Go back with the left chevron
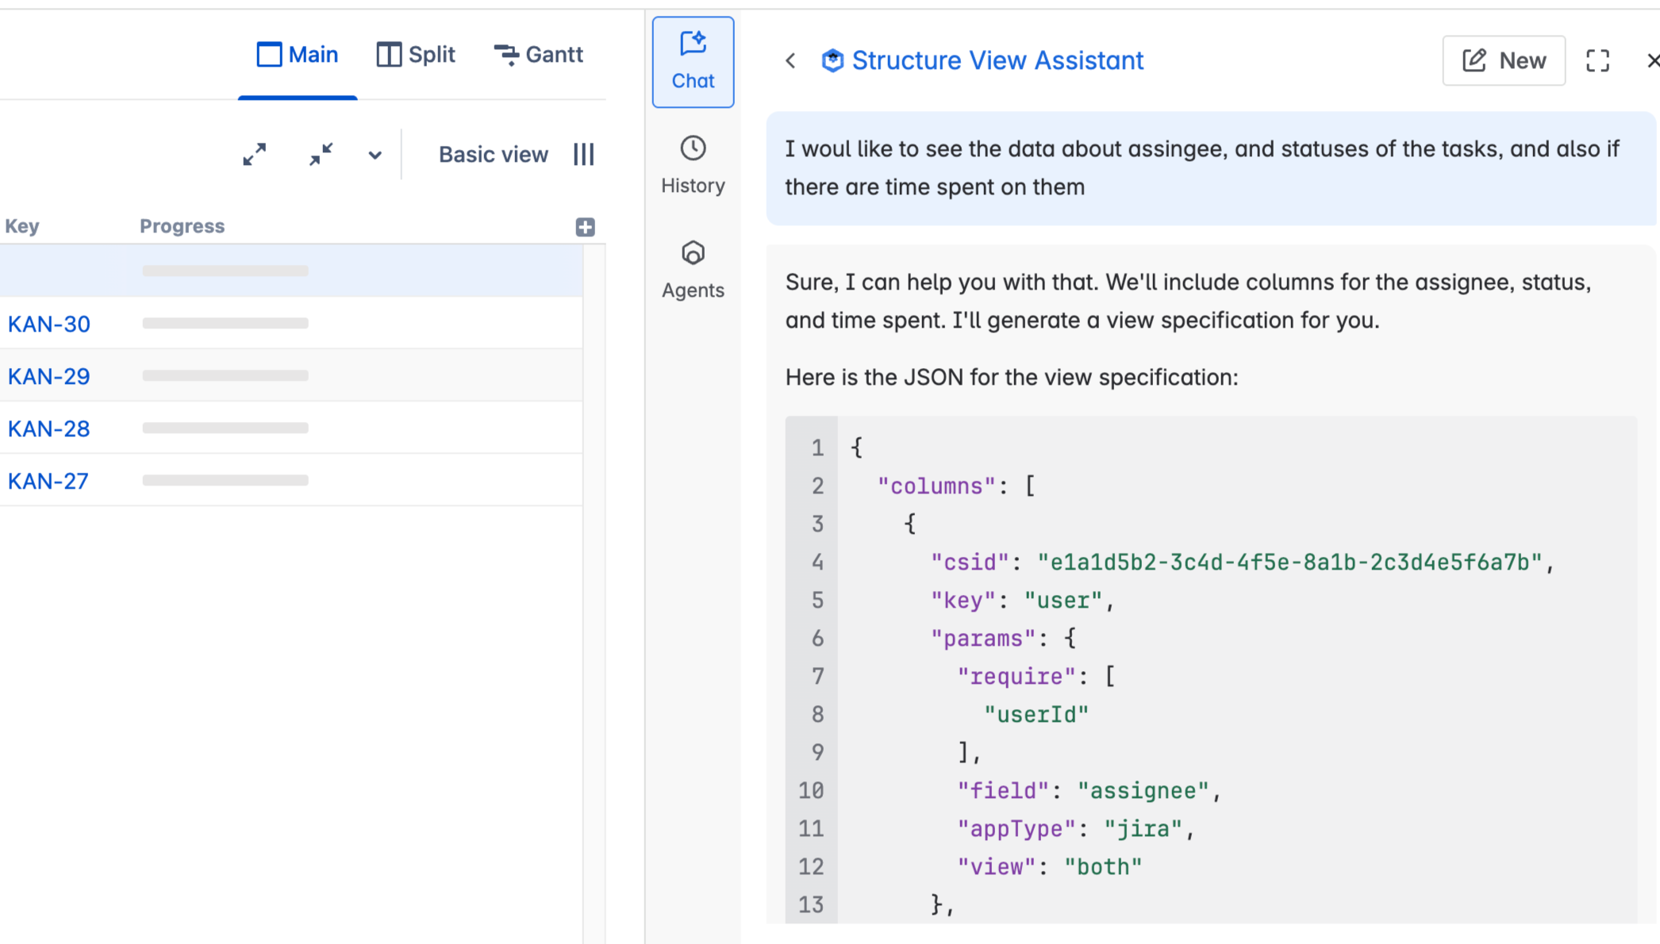This screenshot has height=944, width=1660. 790,60
